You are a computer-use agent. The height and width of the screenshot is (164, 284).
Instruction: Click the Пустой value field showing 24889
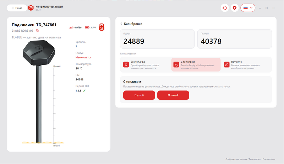(157, 39)
